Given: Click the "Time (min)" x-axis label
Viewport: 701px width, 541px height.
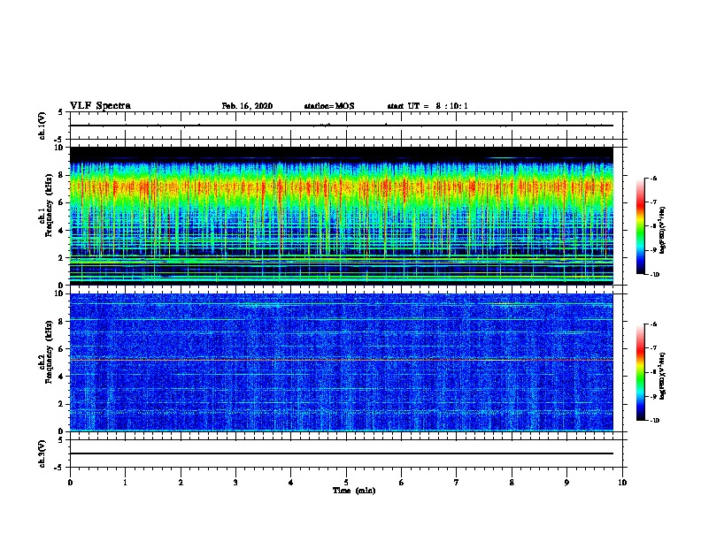Looking at the screenshot, I should click(x=354, y=491).
